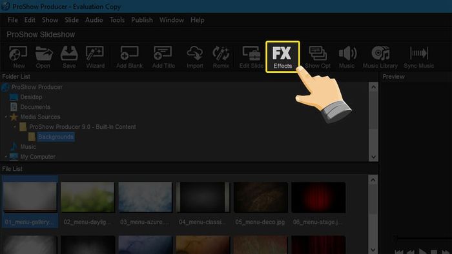Screen dimensions: 452x254
Task: Click the 05_menu-deco.jpg file name
Action: (260, 222)
